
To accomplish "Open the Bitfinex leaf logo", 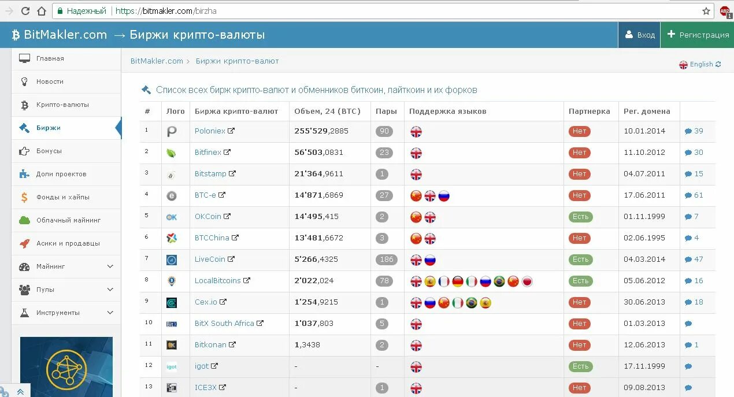I will tap(172, 153).
